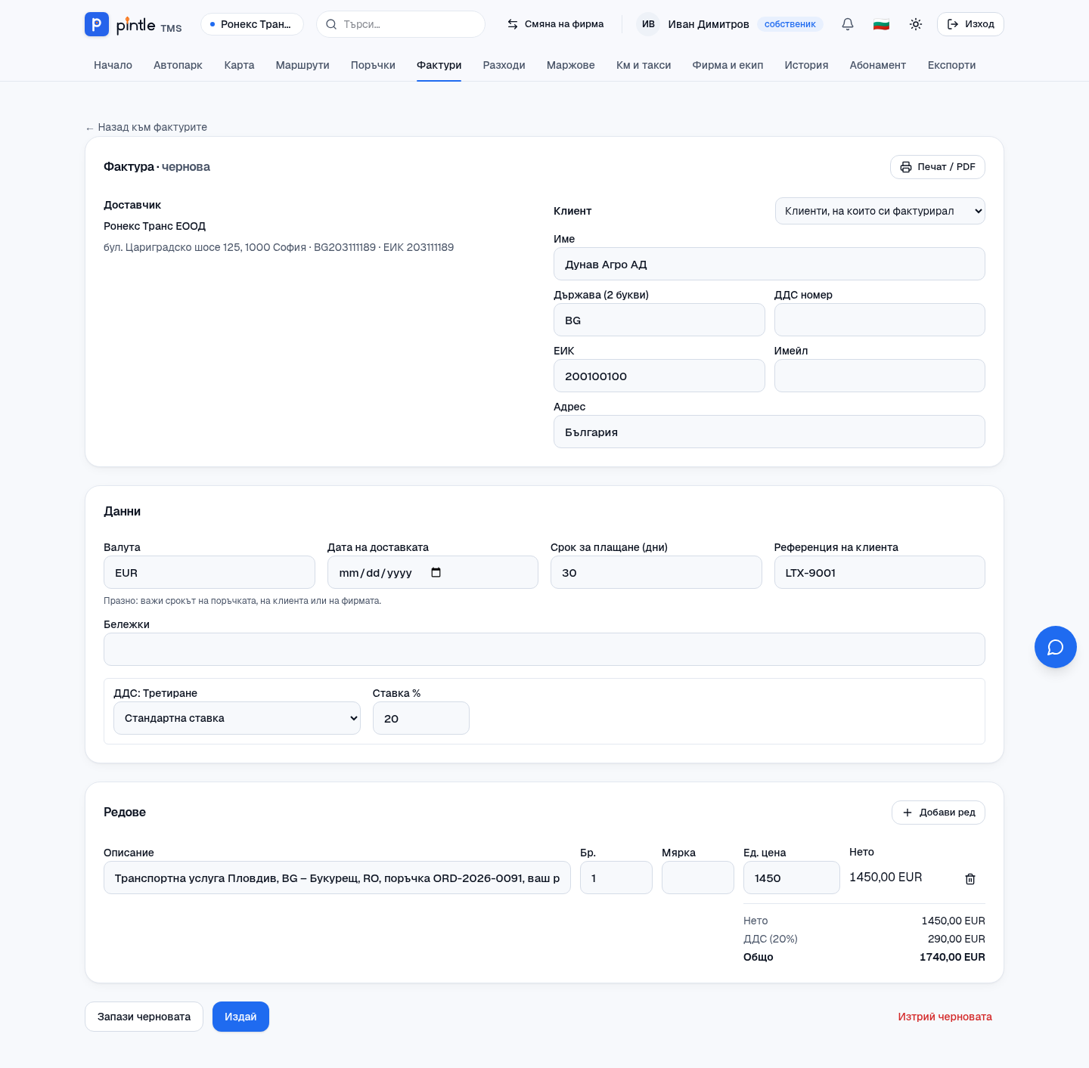This screenshot has height=1068, width=1089.
Task: Open the Клиенти, на които си фактурирал dropdown
Action: click(x=880, y=211)
